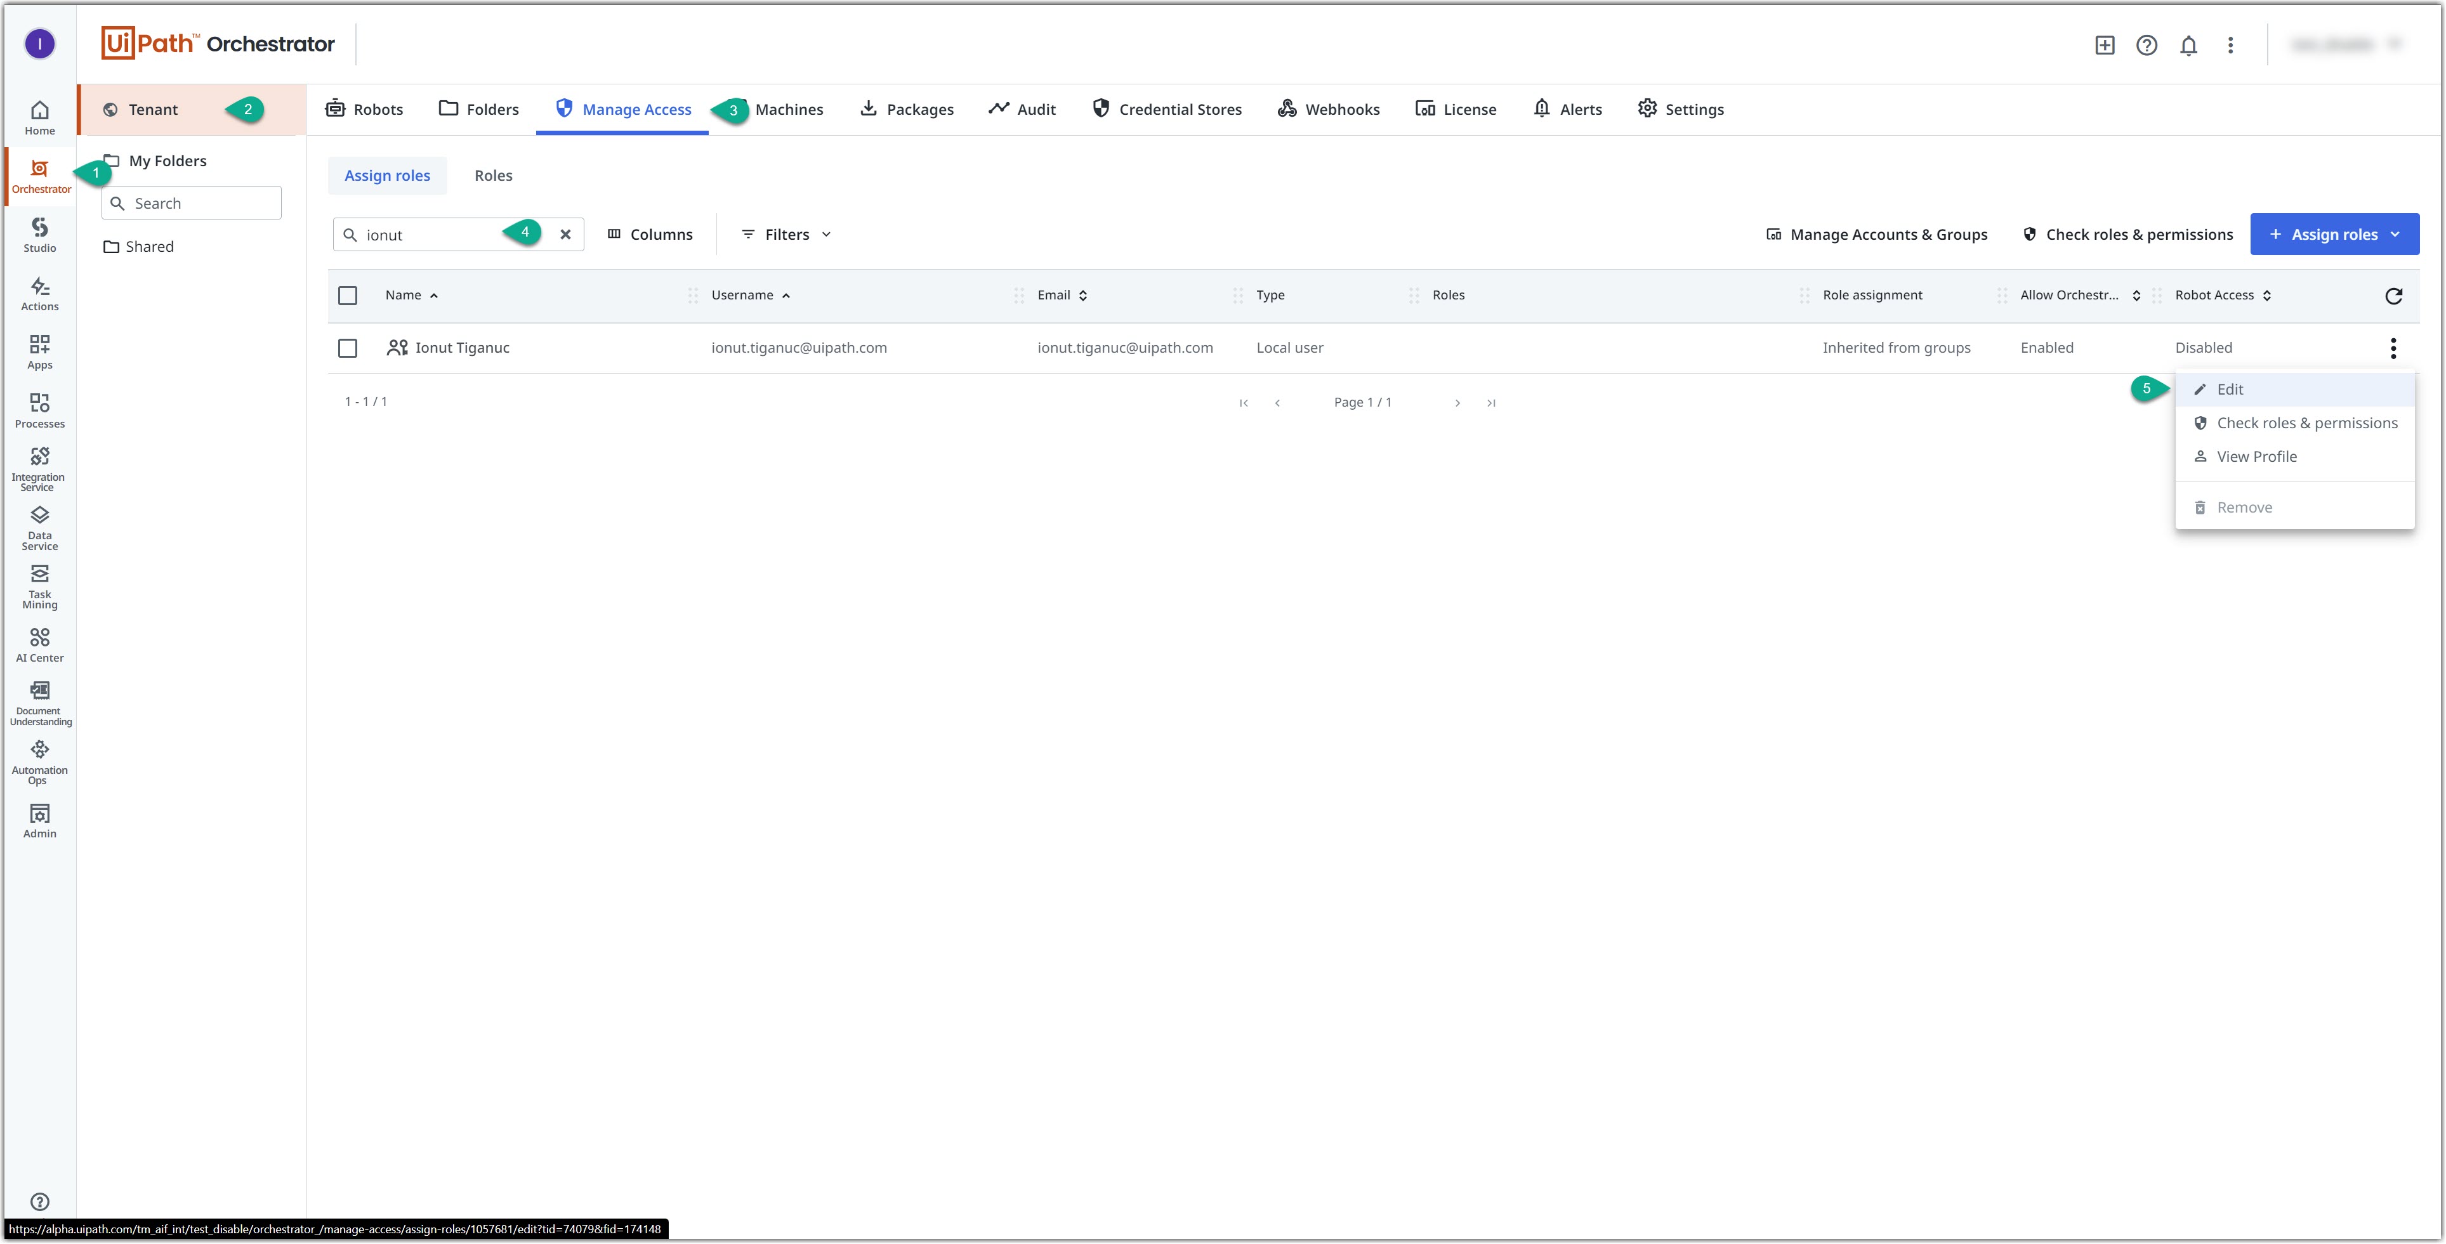This screenshot has width=2446, height=1244.
Task: Open Automation Ops in the sidebar
Action: (39, 763)
